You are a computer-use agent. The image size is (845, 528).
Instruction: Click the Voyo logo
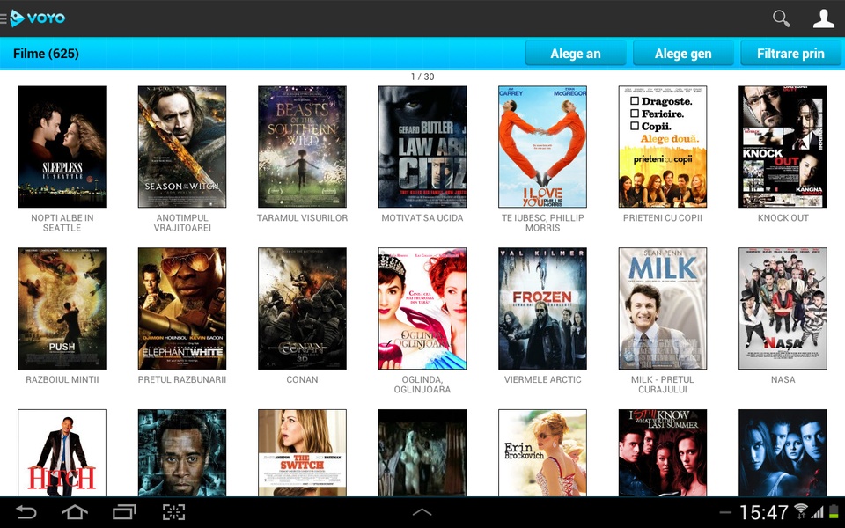click(38, 18)
